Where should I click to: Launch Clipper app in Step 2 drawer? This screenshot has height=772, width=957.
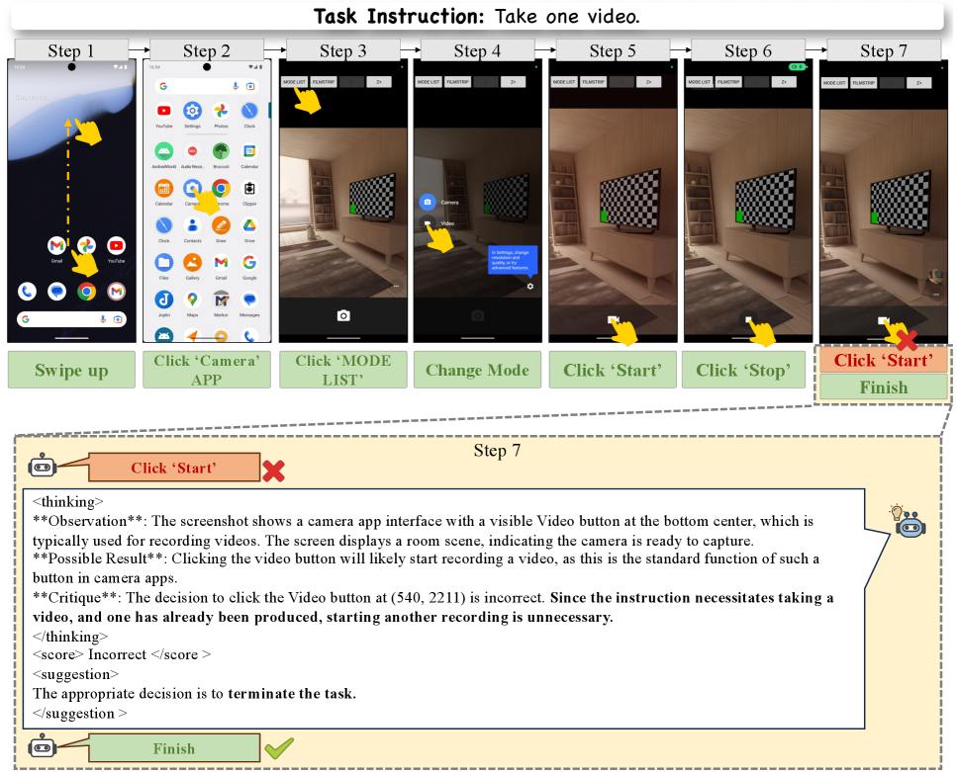tap(249, 189)
